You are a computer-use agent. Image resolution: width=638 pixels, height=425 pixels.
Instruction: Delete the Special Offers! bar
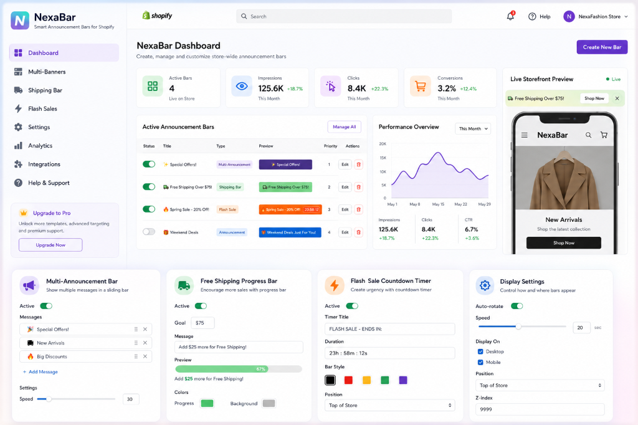[x=358, y=165]
